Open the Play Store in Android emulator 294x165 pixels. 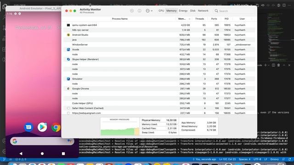[42, 127]
